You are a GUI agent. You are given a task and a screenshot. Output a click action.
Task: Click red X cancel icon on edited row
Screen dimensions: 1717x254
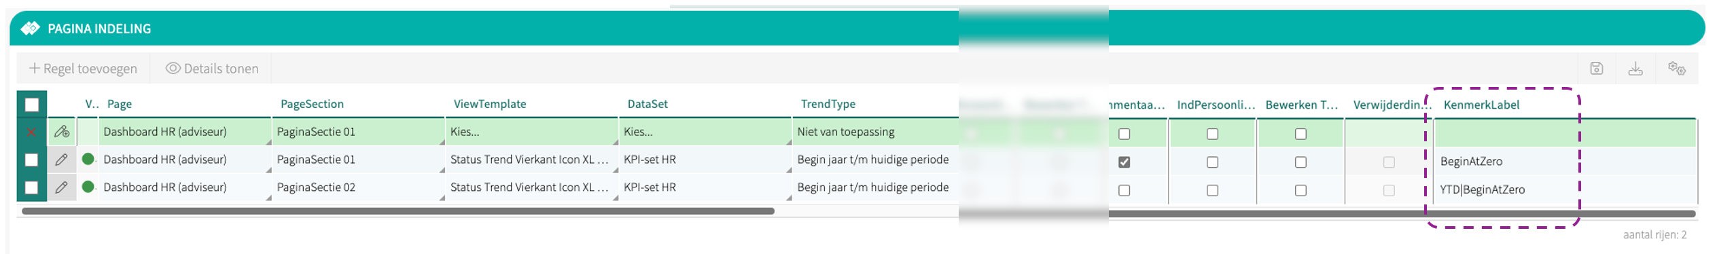(31, 132)
